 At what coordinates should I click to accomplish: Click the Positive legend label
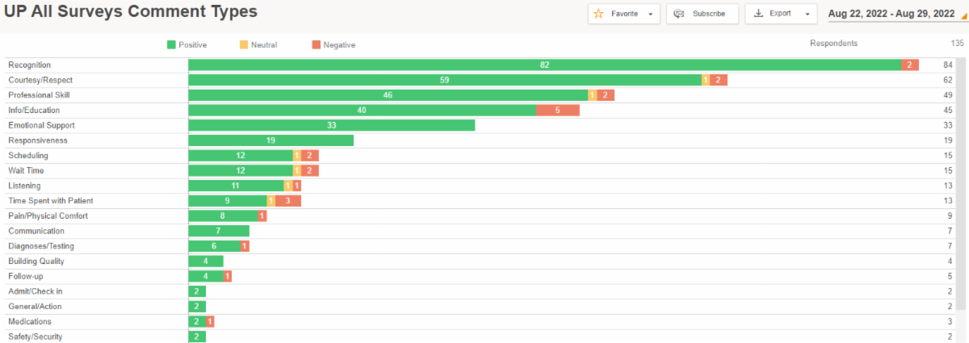point(192,45)
